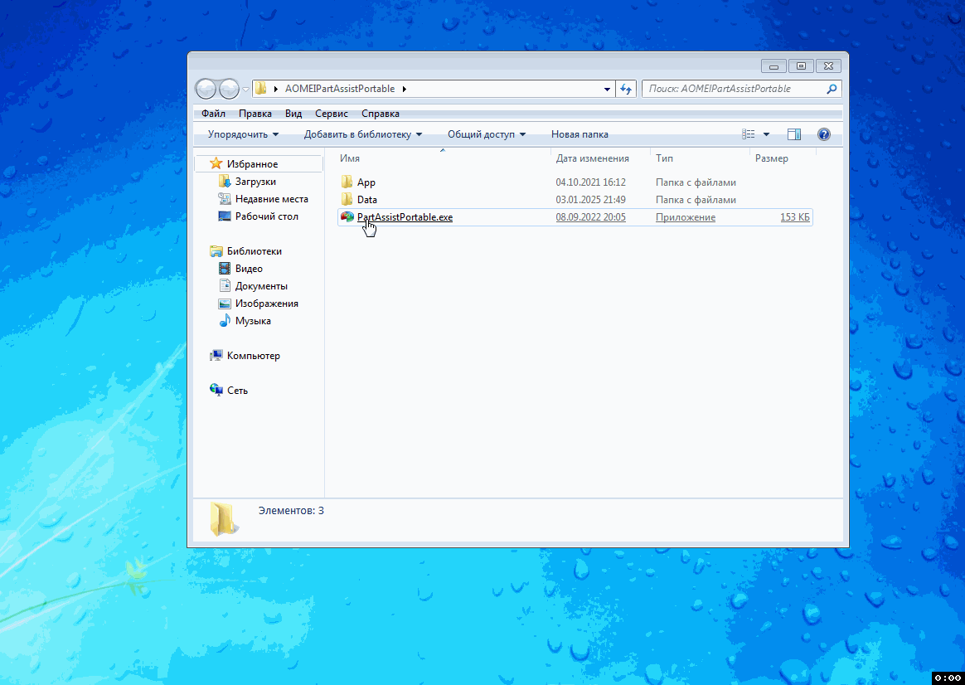Expand arrow after AOMEIPartAssistPortable in address bar

405,89
